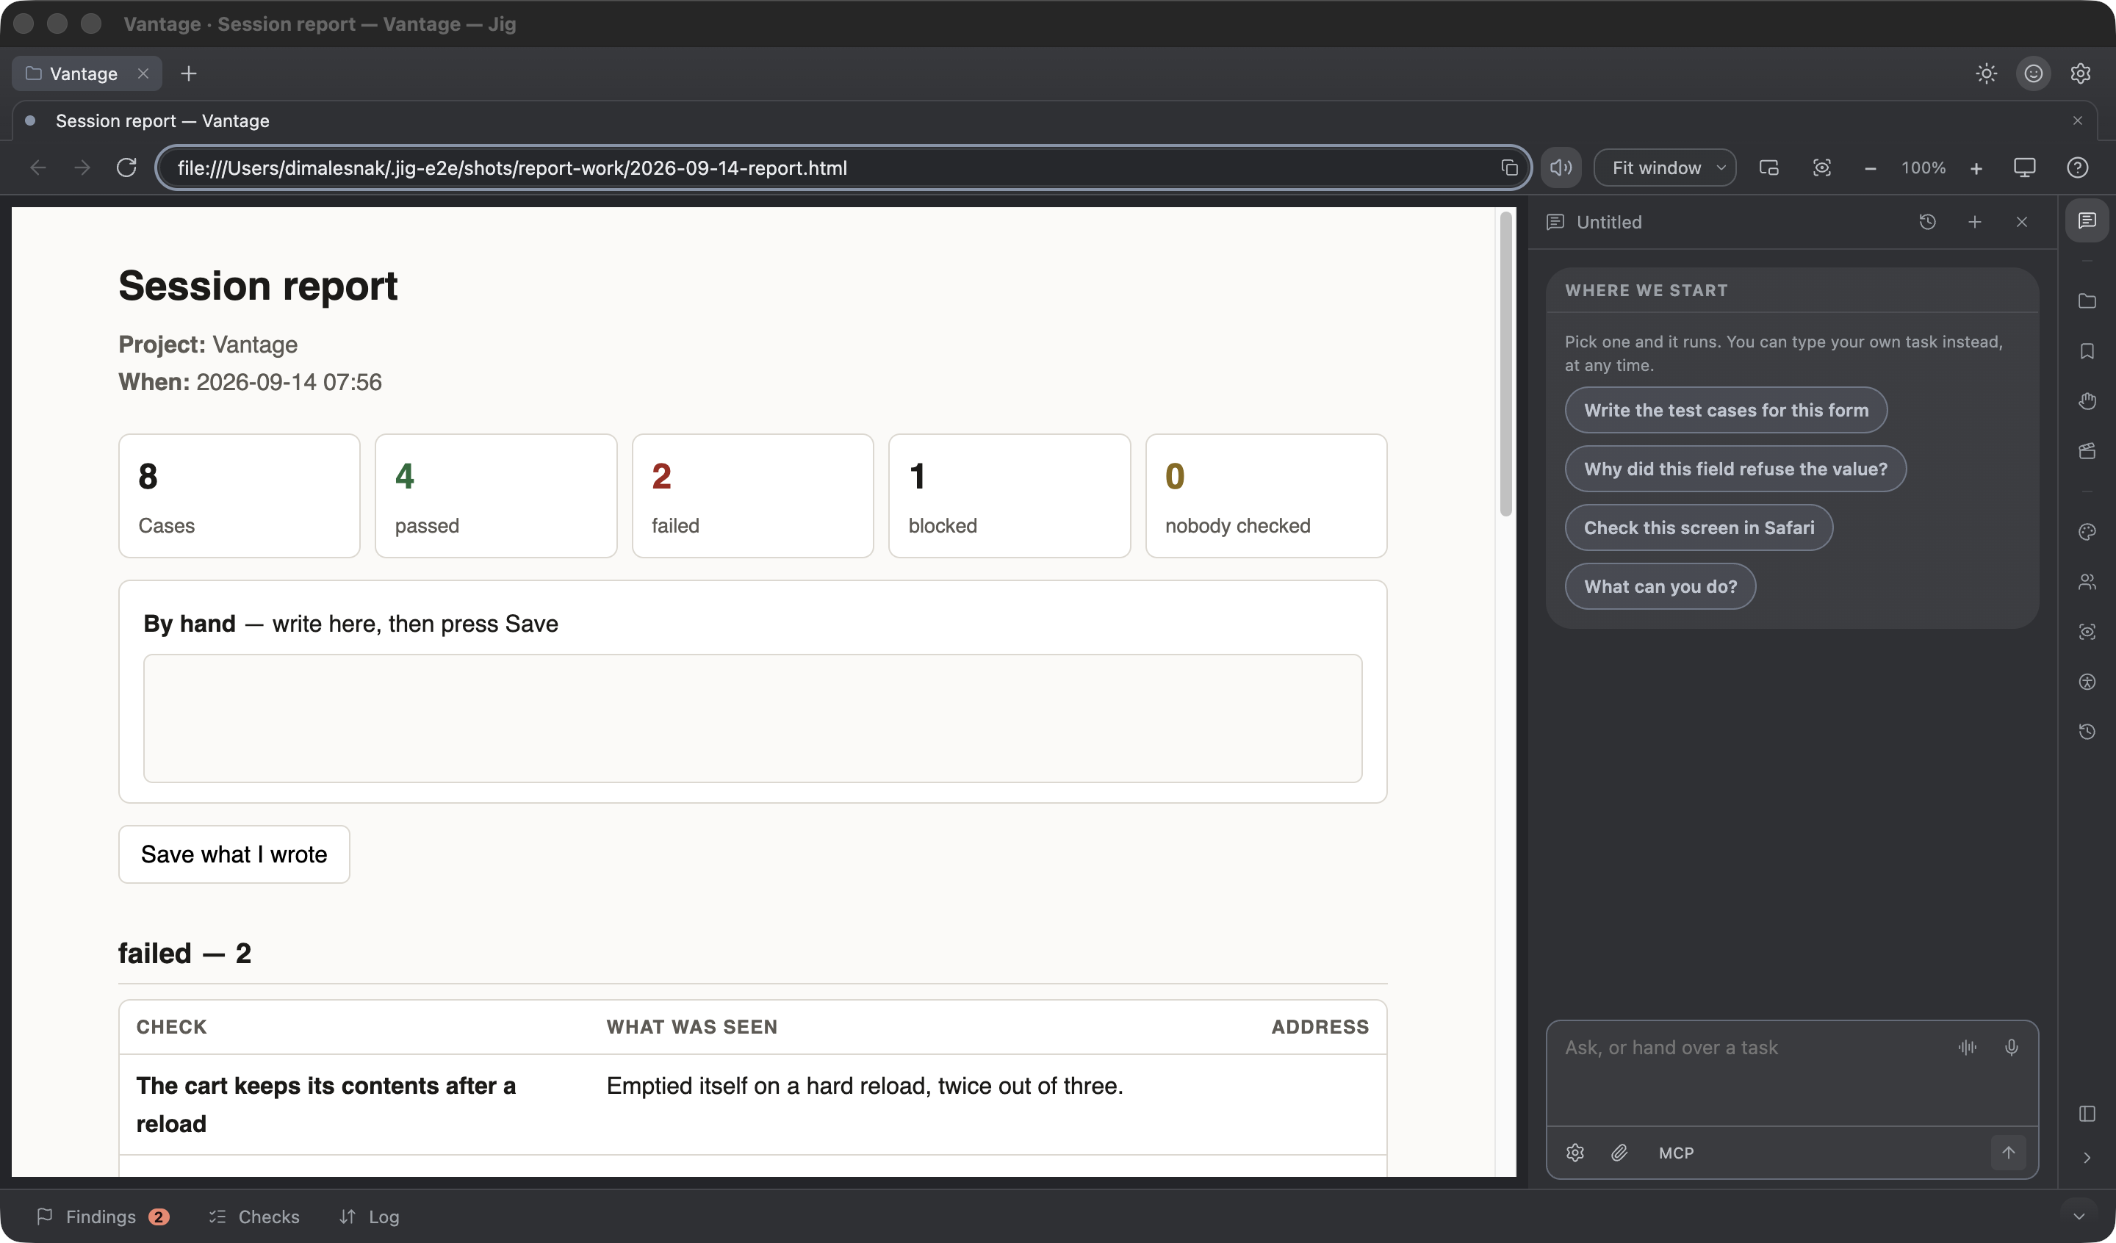Screen dimensions: 2116x1243
Task: Click the picture-in-picture icon in toolbar
Action: [x=1768, y=168]
